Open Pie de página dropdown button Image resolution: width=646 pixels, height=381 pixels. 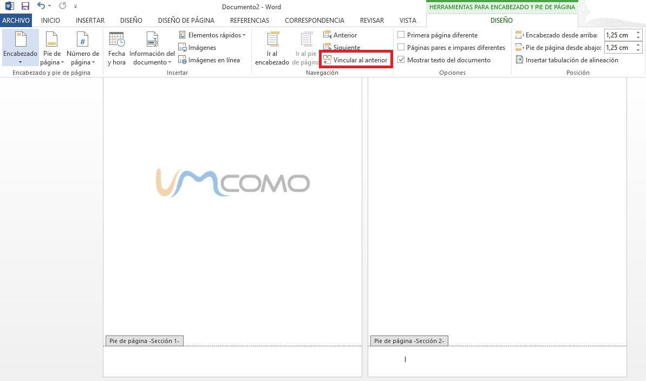(x=51, y=49)
